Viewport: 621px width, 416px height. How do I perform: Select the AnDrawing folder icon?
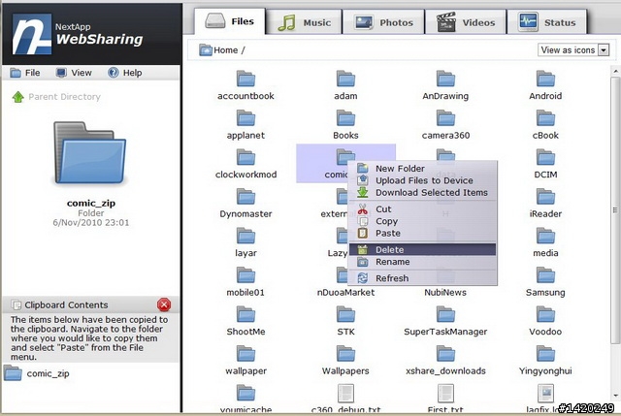click(445, 79)
